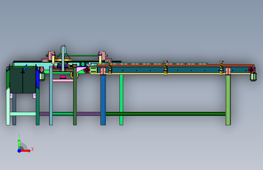Select the tall grey vertical column at the top
263x170 pixels.
pos(63,58)
